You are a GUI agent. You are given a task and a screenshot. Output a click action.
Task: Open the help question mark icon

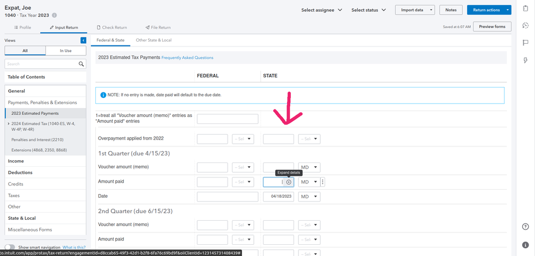click(x=525, y=227)
